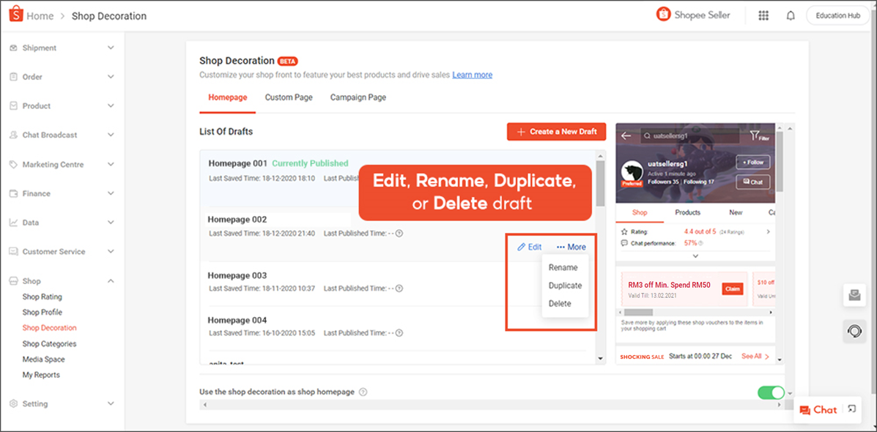Go to Home breadcrumb
This screenshot has width=877, height=432.
pyautogui.click(x=40, y=16)
